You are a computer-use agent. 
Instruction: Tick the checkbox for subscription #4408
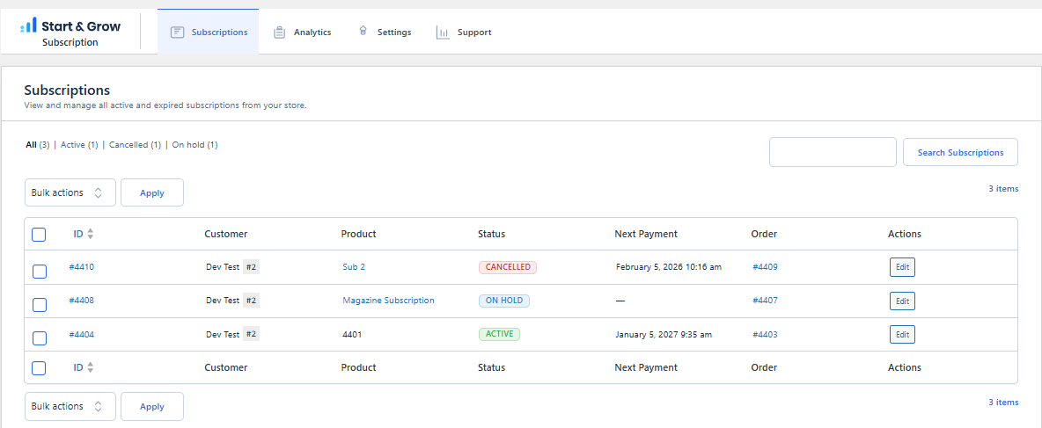(x=40, y=305)
